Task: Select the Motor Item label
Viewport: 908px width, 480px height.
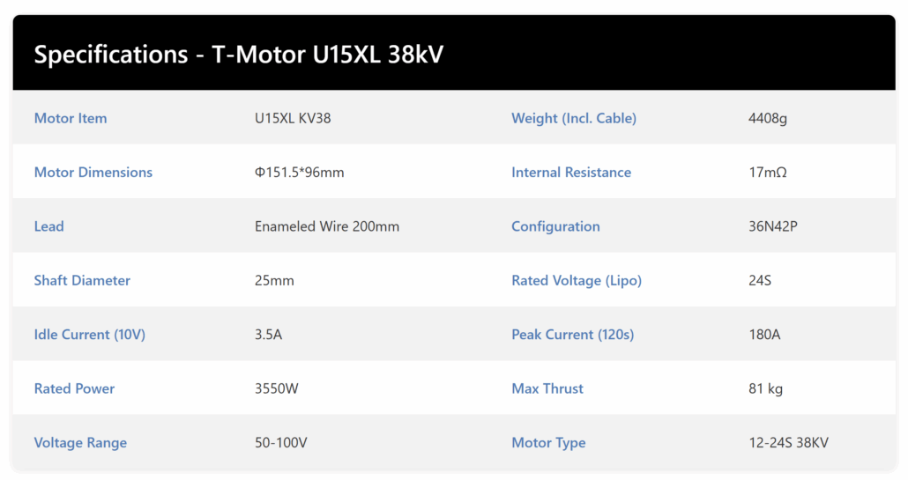Action: [x=71, y=118]
